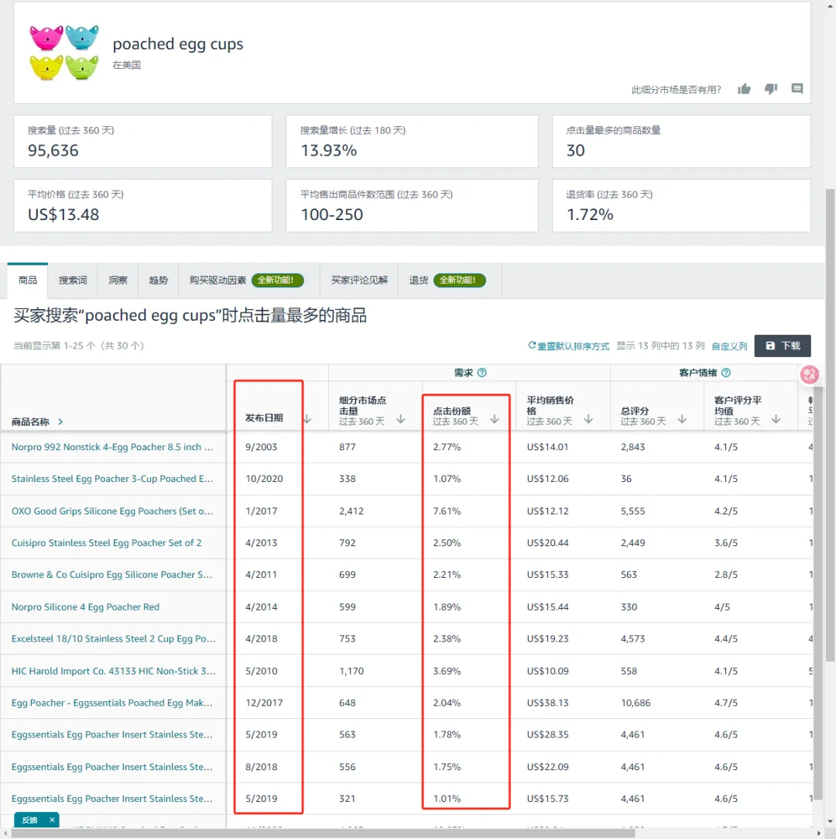The image size is (836, 839).
Task: Click the 10,686 total ratings cell
Action: click(x=636, y=703)
